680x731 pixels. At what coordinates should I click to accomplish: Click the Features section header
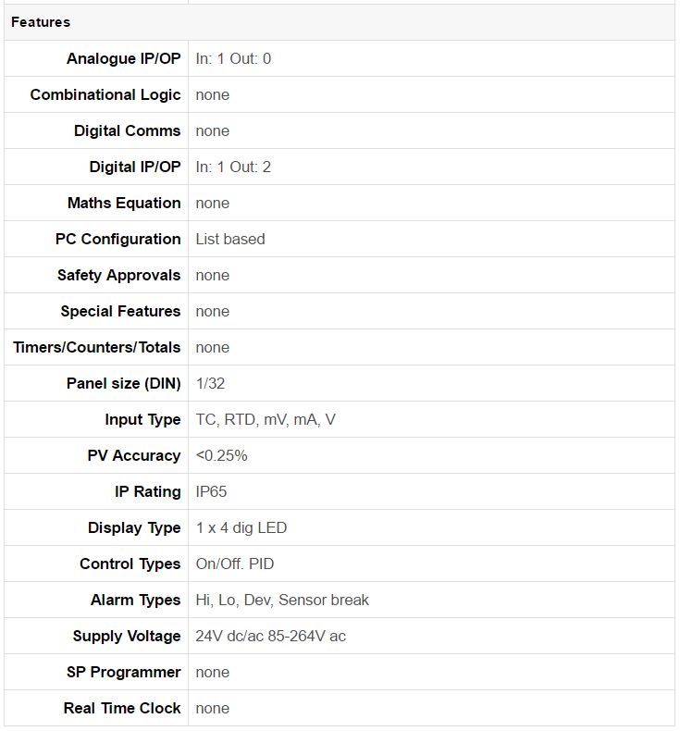(41, 22)
